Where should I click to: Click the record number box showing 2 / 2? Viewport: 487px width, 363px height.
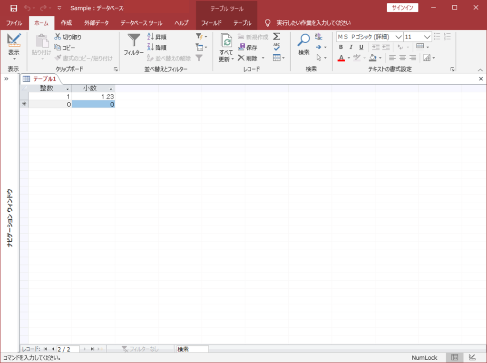pos(68,349)
